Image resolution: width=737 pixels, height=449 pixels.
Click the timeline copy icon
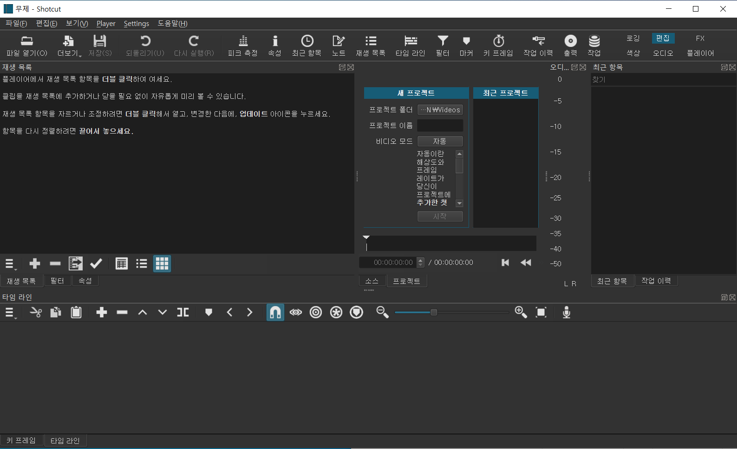pos(56,313)
